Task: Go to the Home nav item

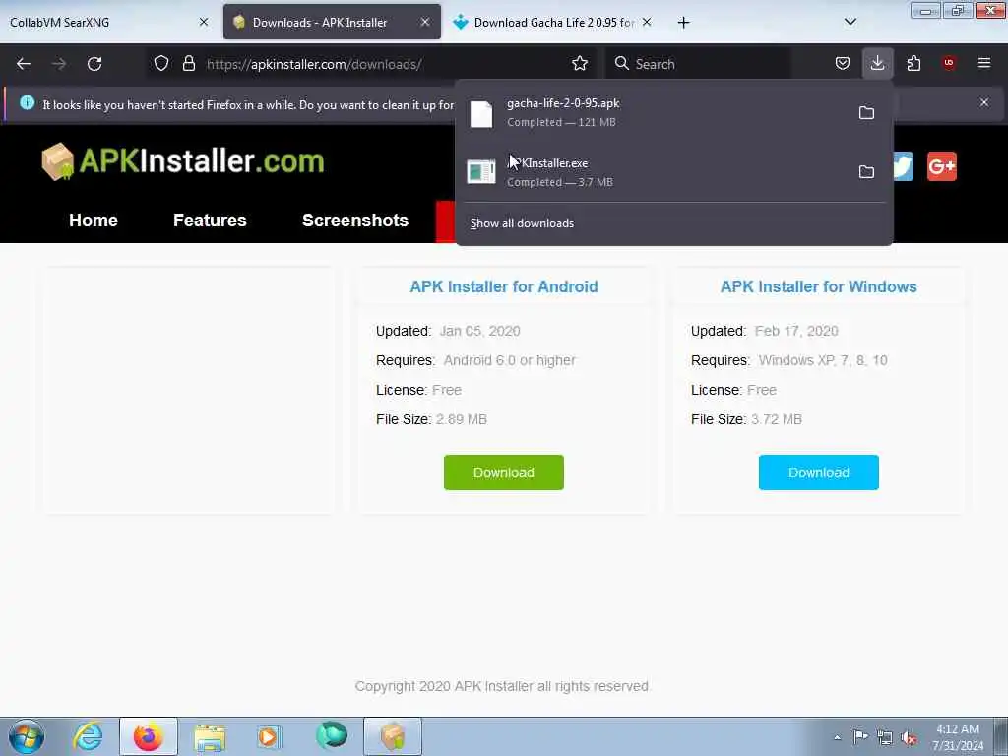Action: pyautogui.click(x=94, y=220)
